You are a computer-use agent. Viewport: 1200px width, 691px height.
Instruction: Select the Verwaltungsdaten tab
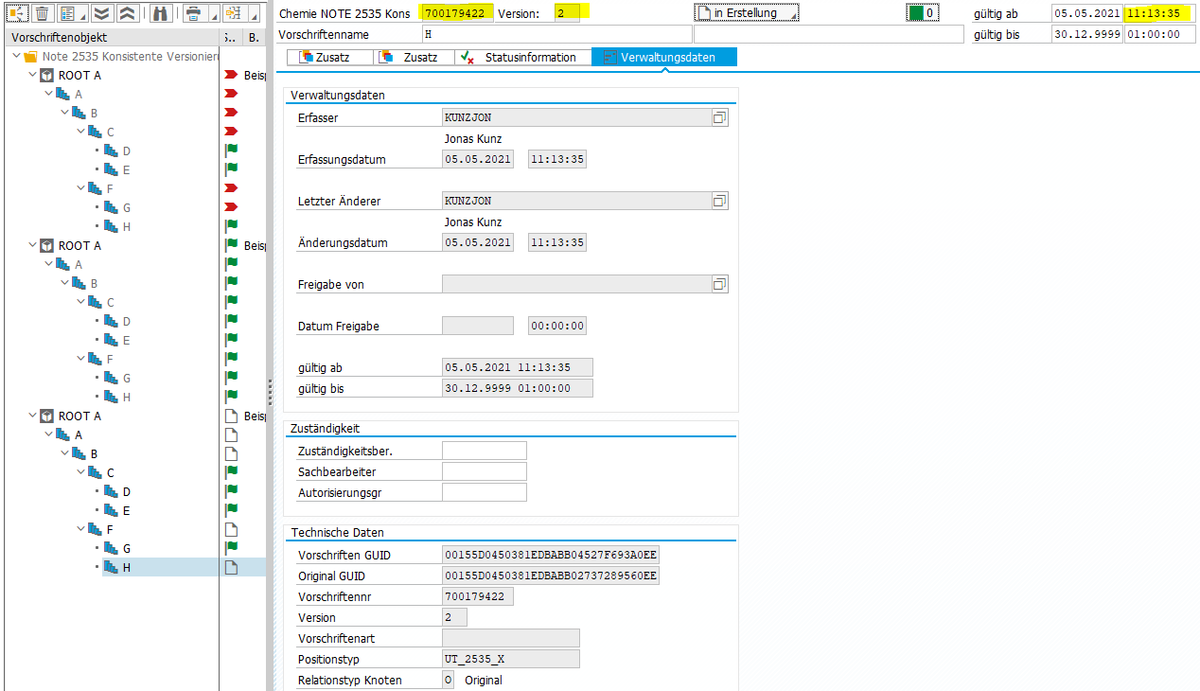point(664,58)
